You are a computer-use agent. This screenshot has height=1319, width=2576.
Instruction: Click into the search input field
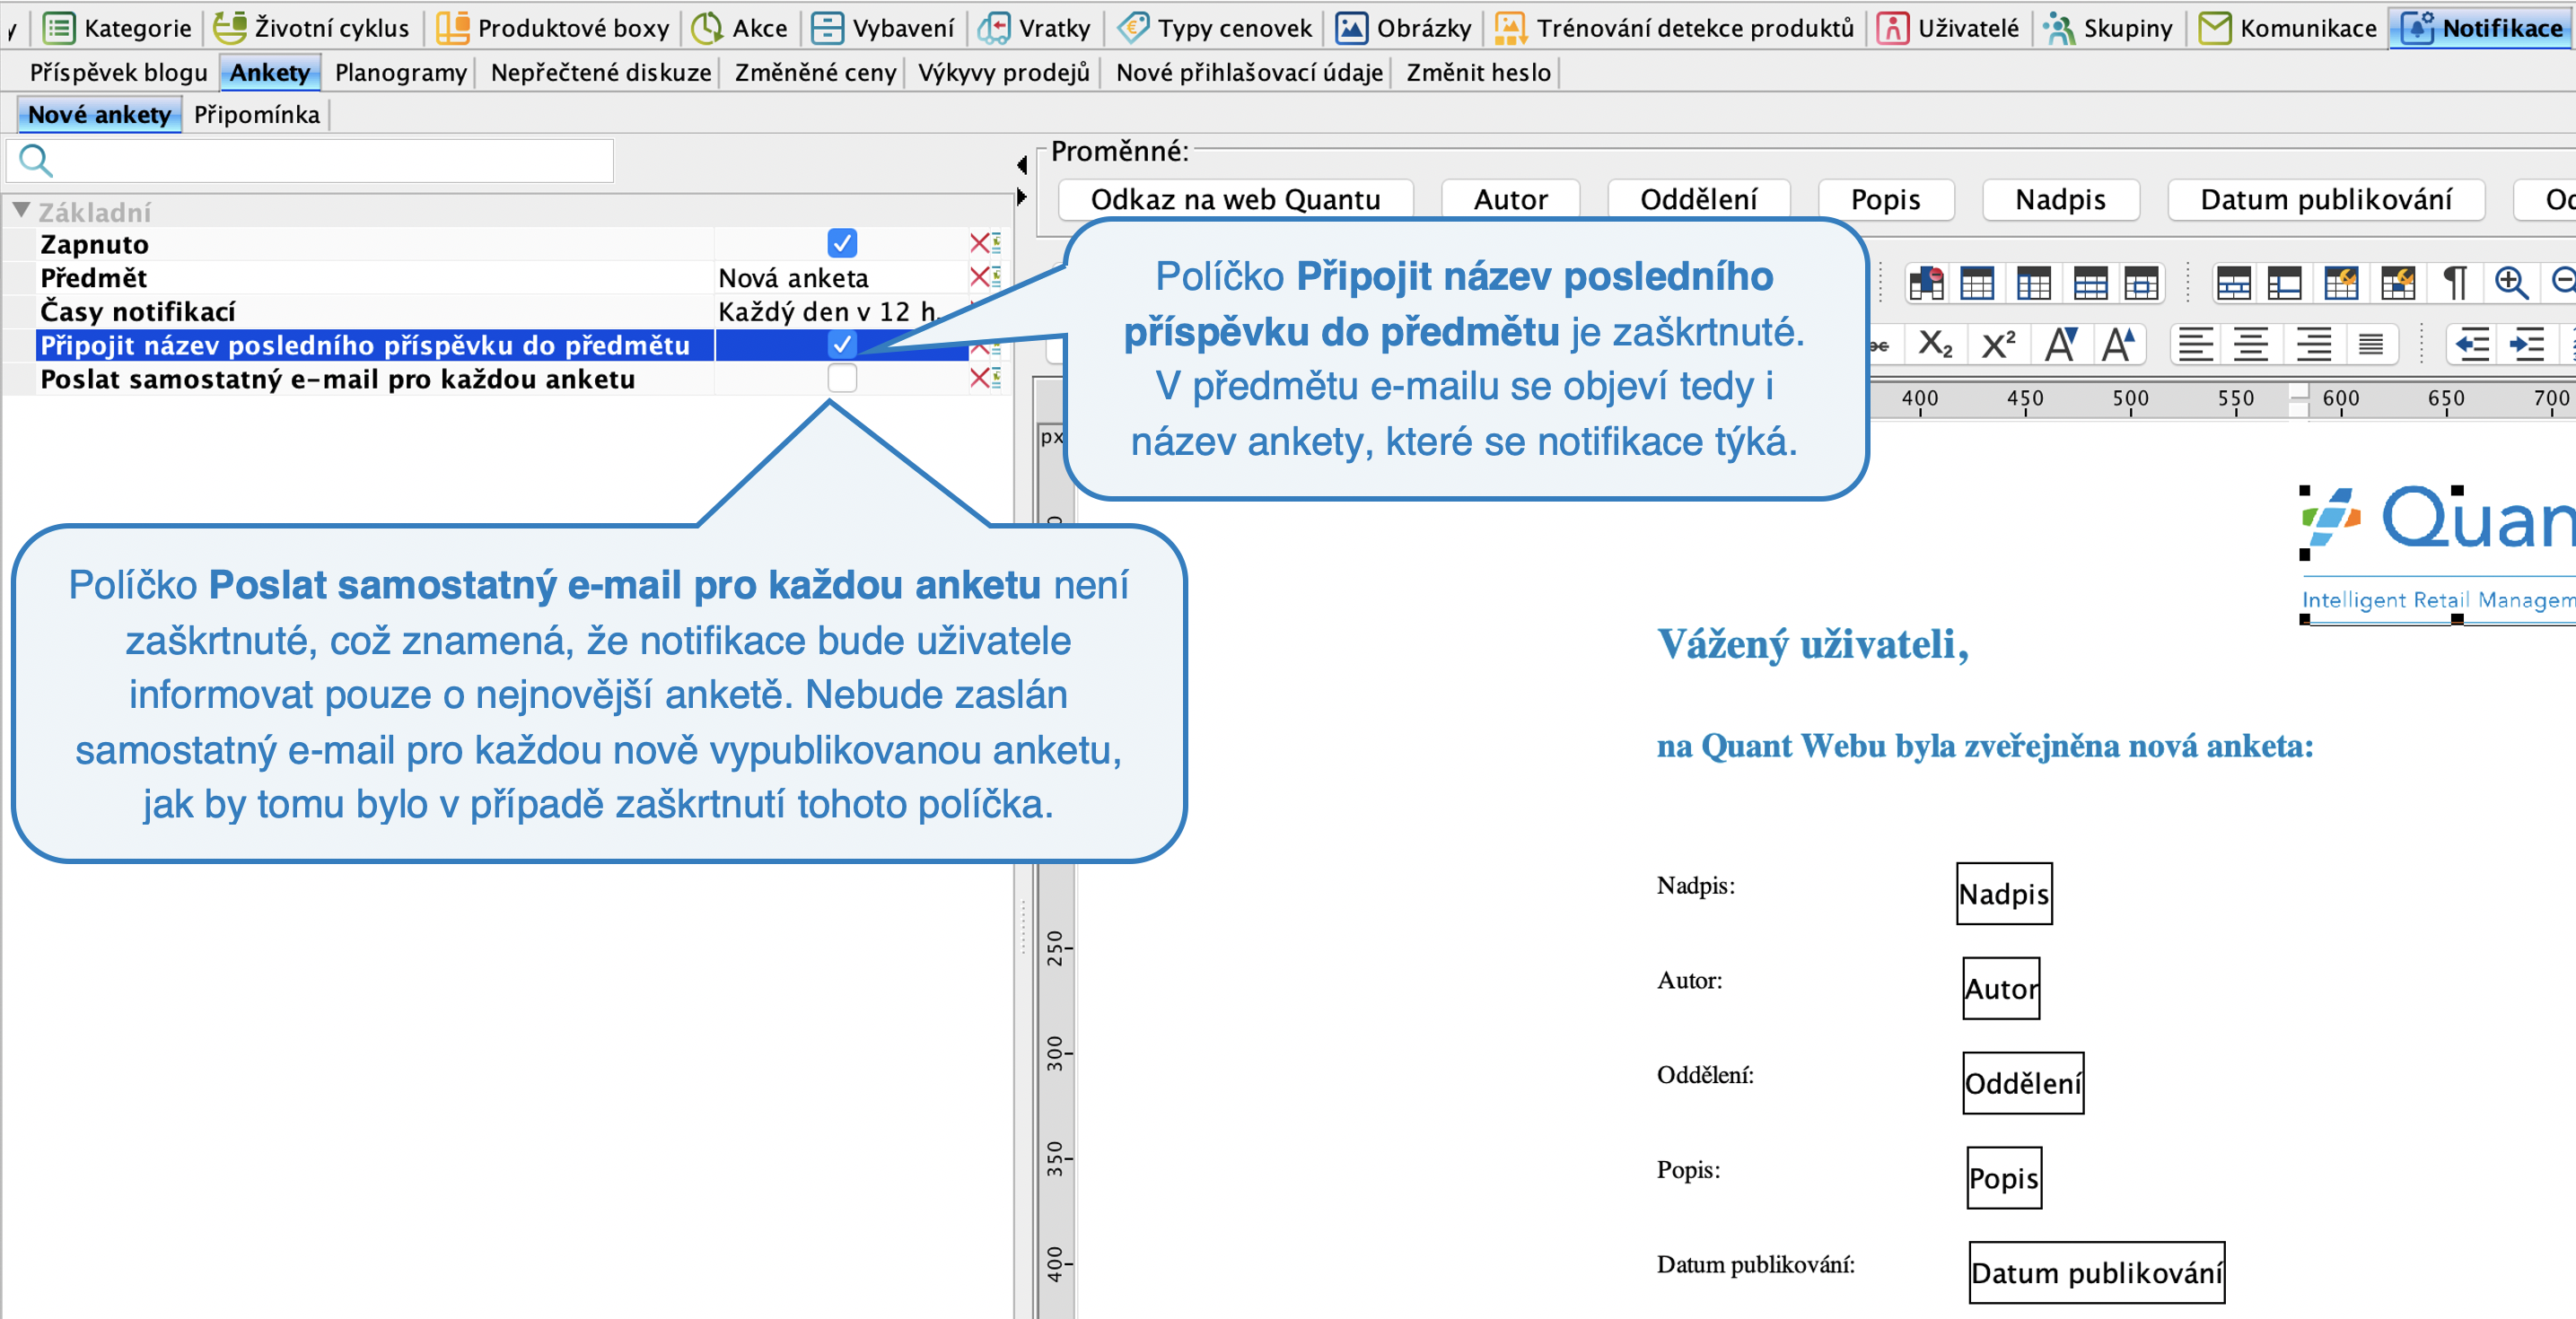(310, 160)
